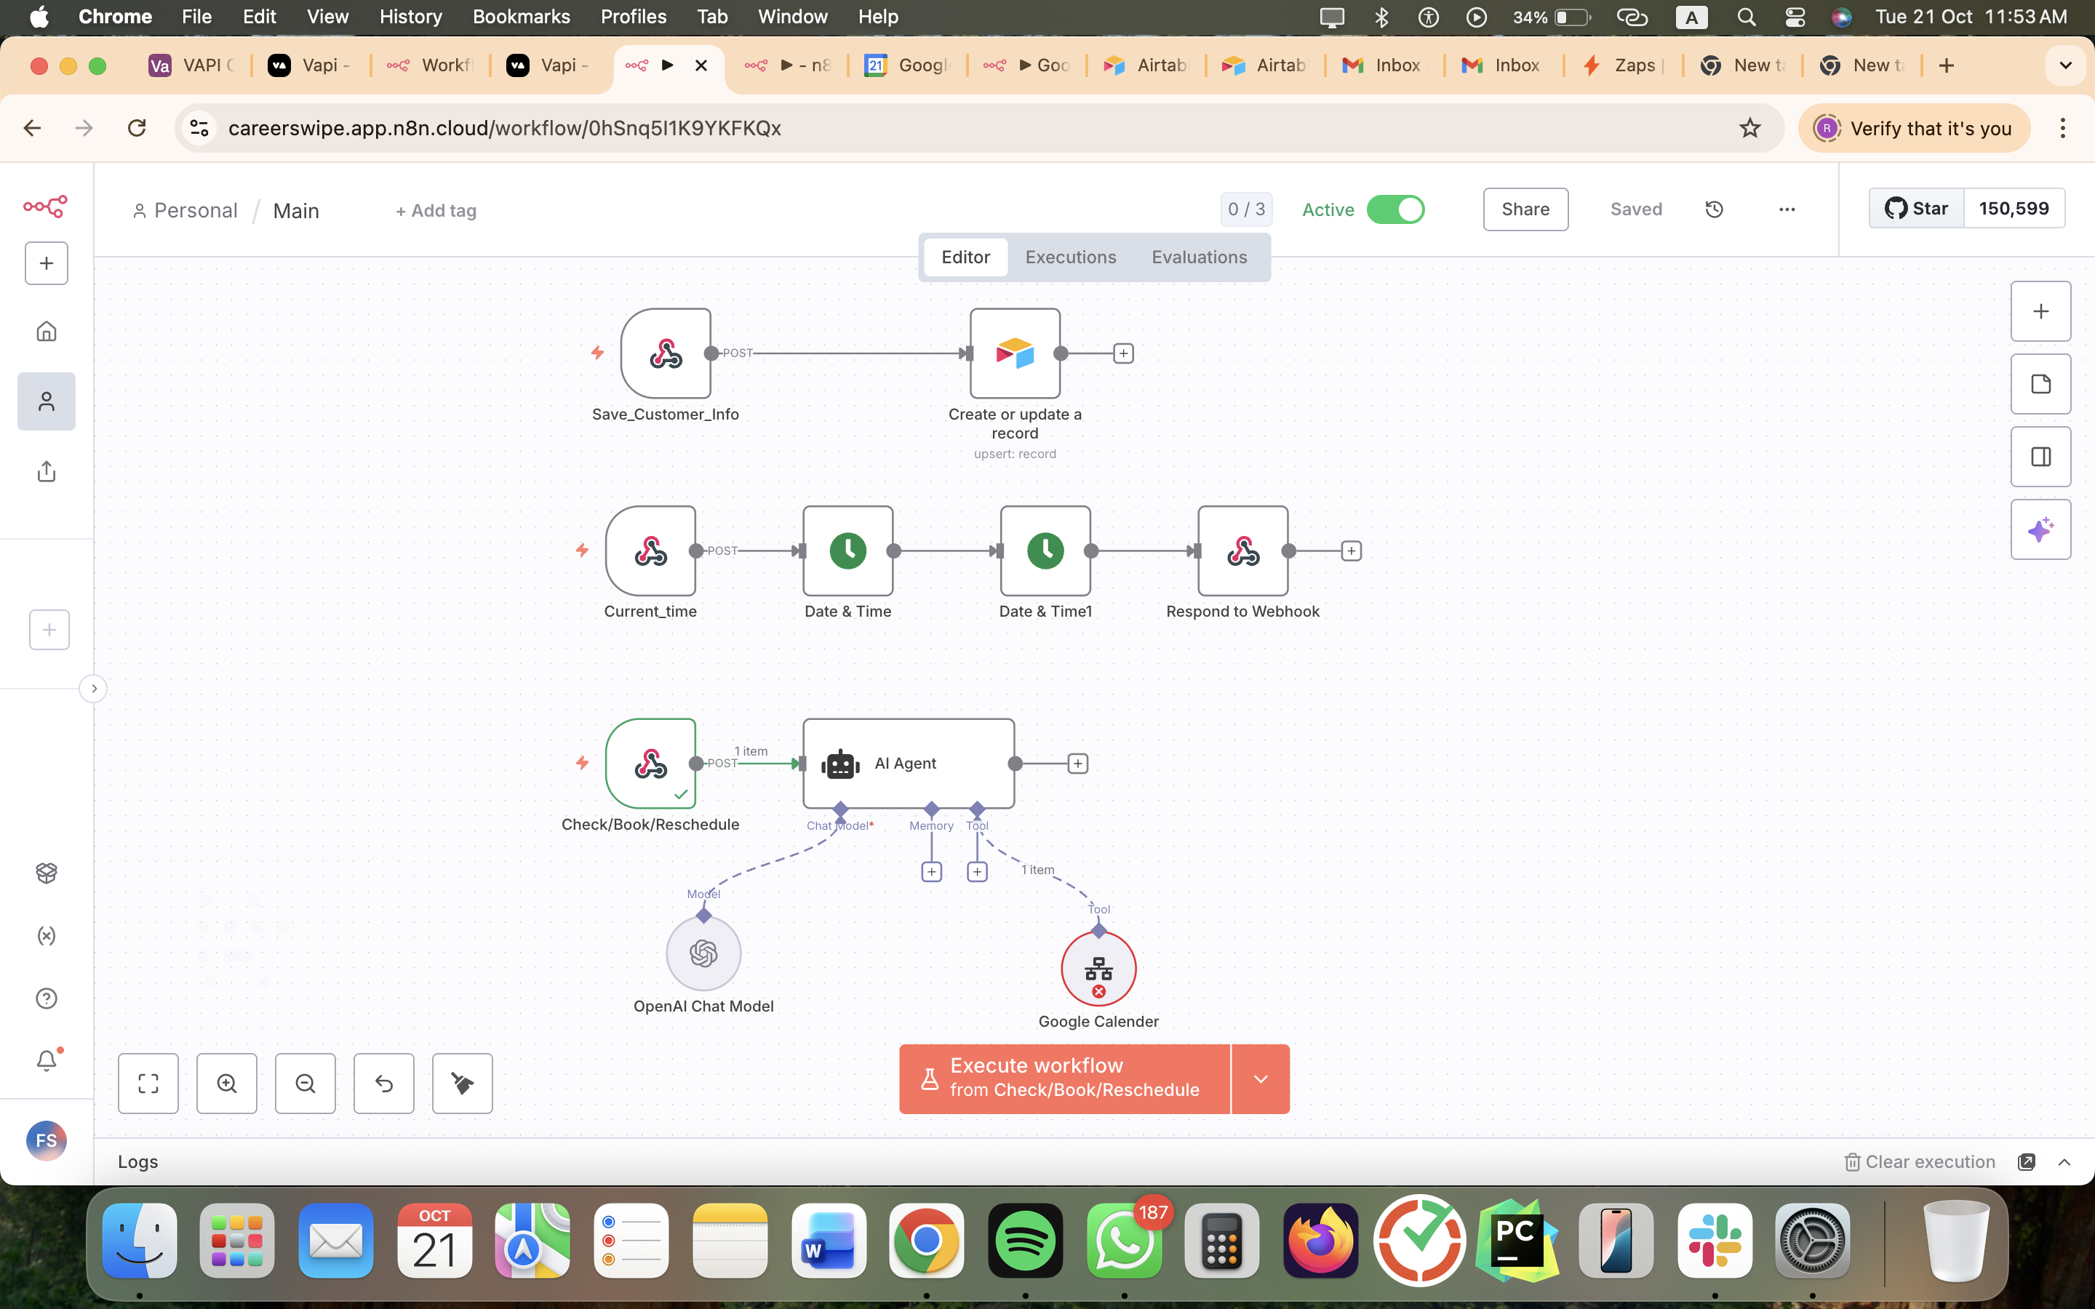Expand the Logs panel chevron
Screen dimensions: 2095x1309
pos(2064,1162)
